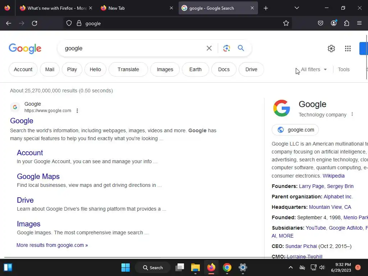Open Task View in the taskbar

pyautogui.click(x=180, y=267)
